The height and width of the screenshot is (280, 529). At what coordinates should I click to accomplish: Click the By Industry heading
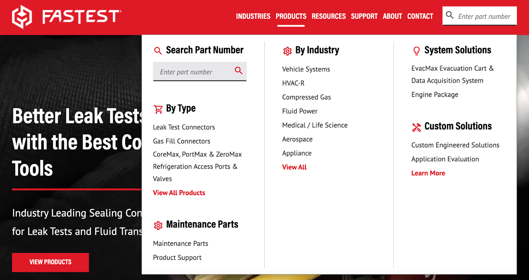[x=317, y=50]
